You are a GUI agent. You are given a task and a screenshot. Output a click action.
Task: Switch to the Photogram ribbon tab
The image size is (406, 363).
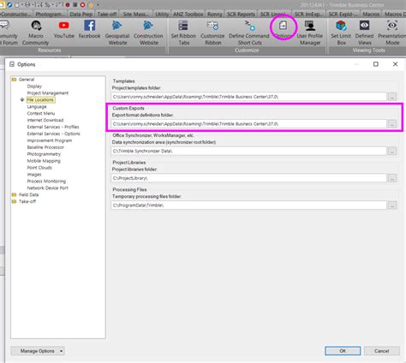[x=50, y=14]
